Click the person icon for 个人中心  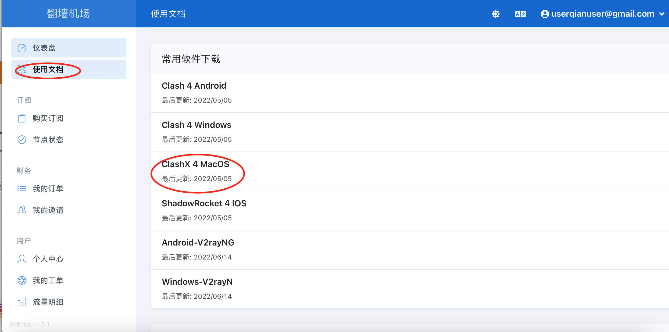click(22, 259)
